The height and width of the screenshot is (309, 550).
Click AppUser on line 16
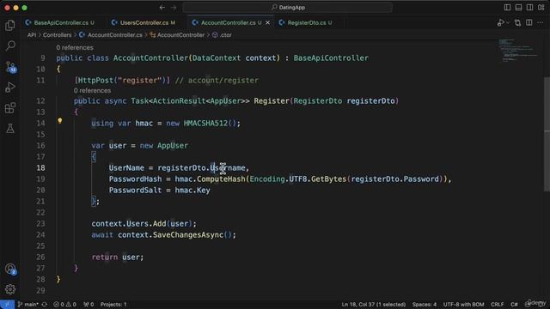173,146
